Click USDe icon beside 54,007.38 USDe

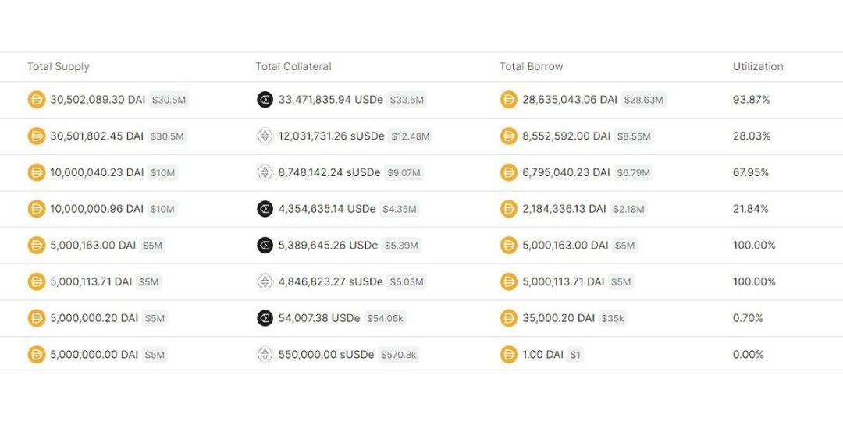point(265,318)
